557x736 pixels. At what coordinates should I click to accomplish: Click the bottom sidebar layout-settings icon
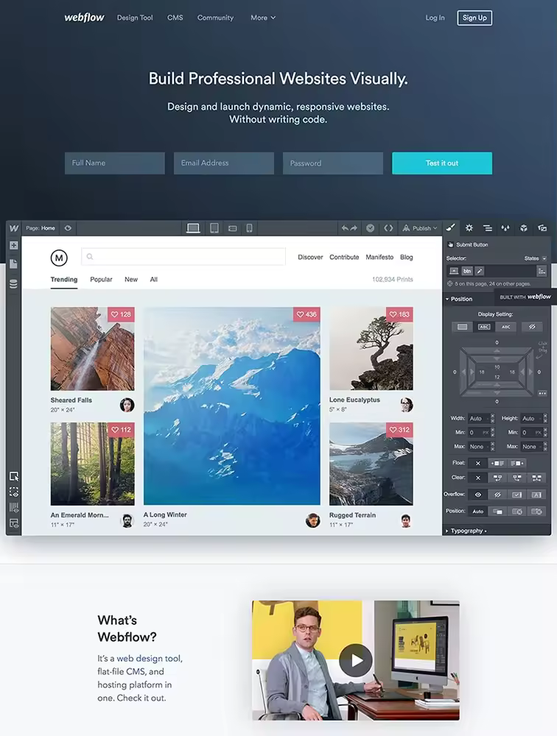tap(14, 523)
